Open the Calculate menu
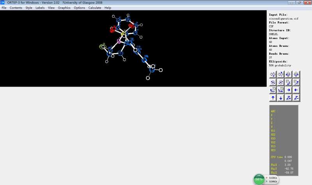The width and height of the screenshot is (312, 185). 95,8
